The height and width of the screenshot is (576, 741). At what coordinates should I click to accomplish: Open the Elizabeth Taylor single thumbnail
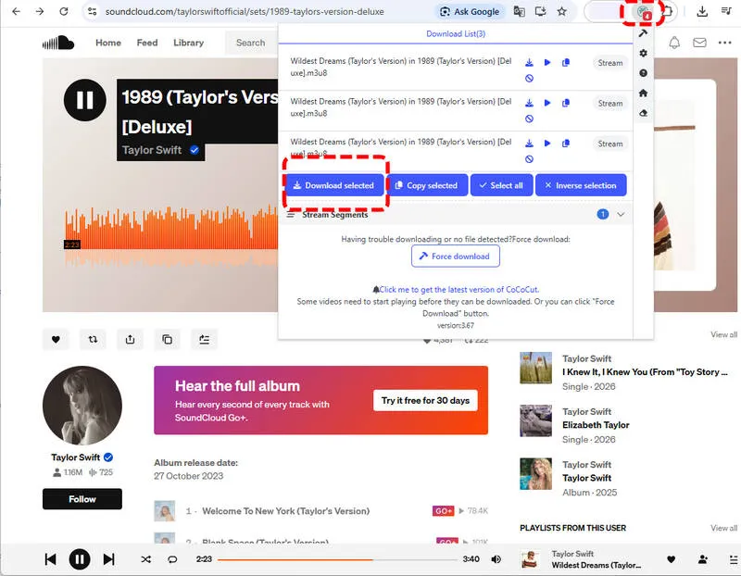click(x=535, y=420)
